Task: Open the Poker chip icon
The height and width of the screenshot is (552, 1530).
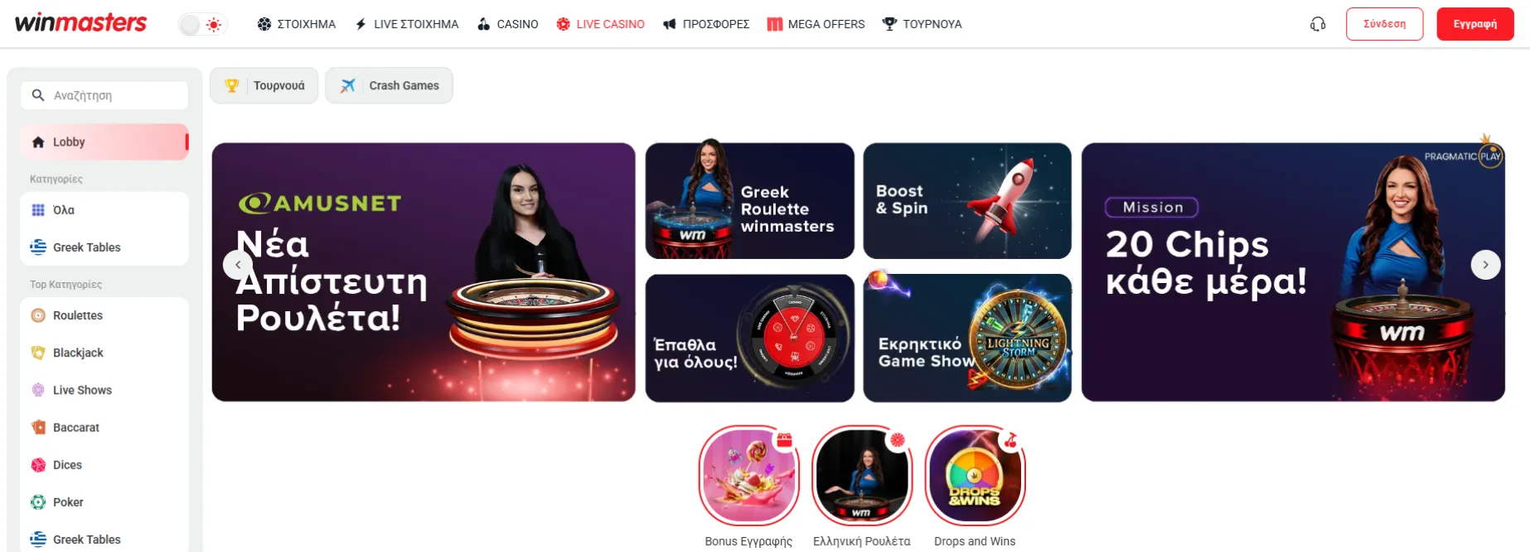Action: [x=38, y=502]
